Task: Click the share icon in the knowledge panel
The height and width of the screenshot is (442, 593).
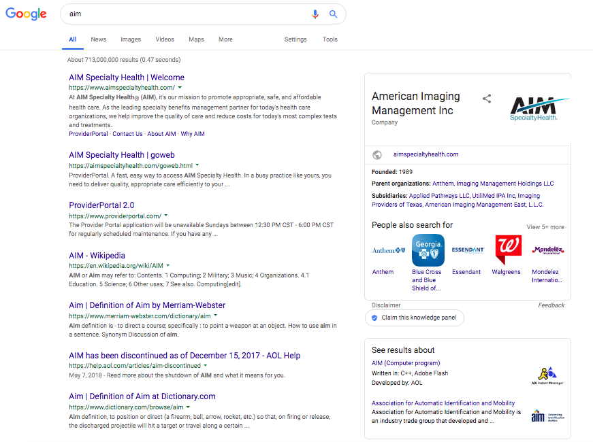Action: [x=487, y=99]
